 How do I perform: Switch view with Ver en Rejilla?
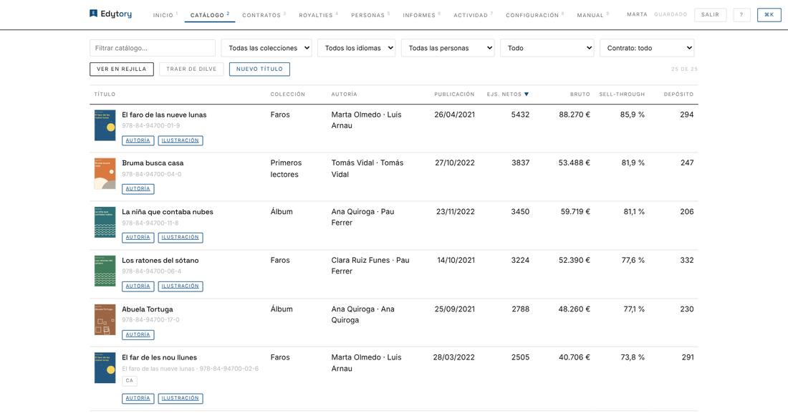tap(122, 69)
